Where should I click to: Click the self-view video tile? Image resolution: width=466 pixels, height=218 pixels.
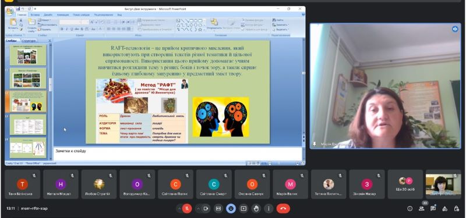443,184
